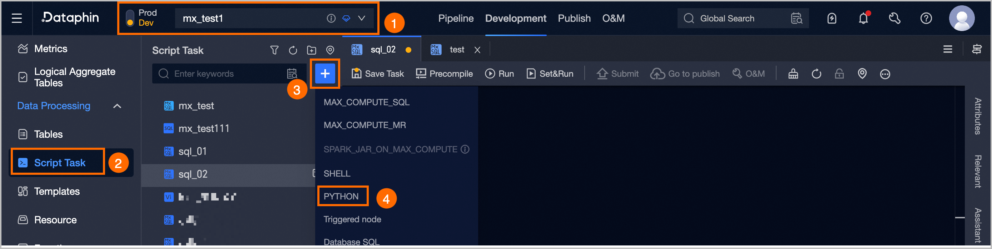Go to the Pipeline menu

(456, 18)
